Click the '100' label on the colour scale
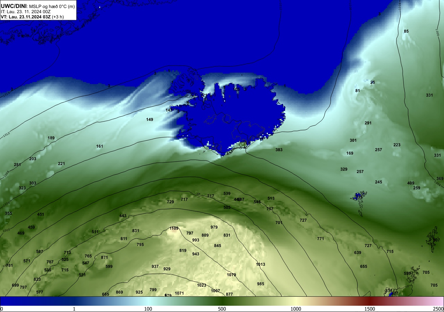444x312 pixels. 148,309
